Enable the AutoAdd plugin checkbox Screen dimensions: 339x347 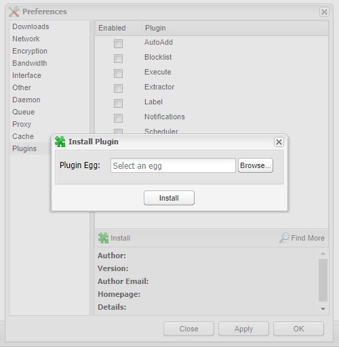coord(118,43)
